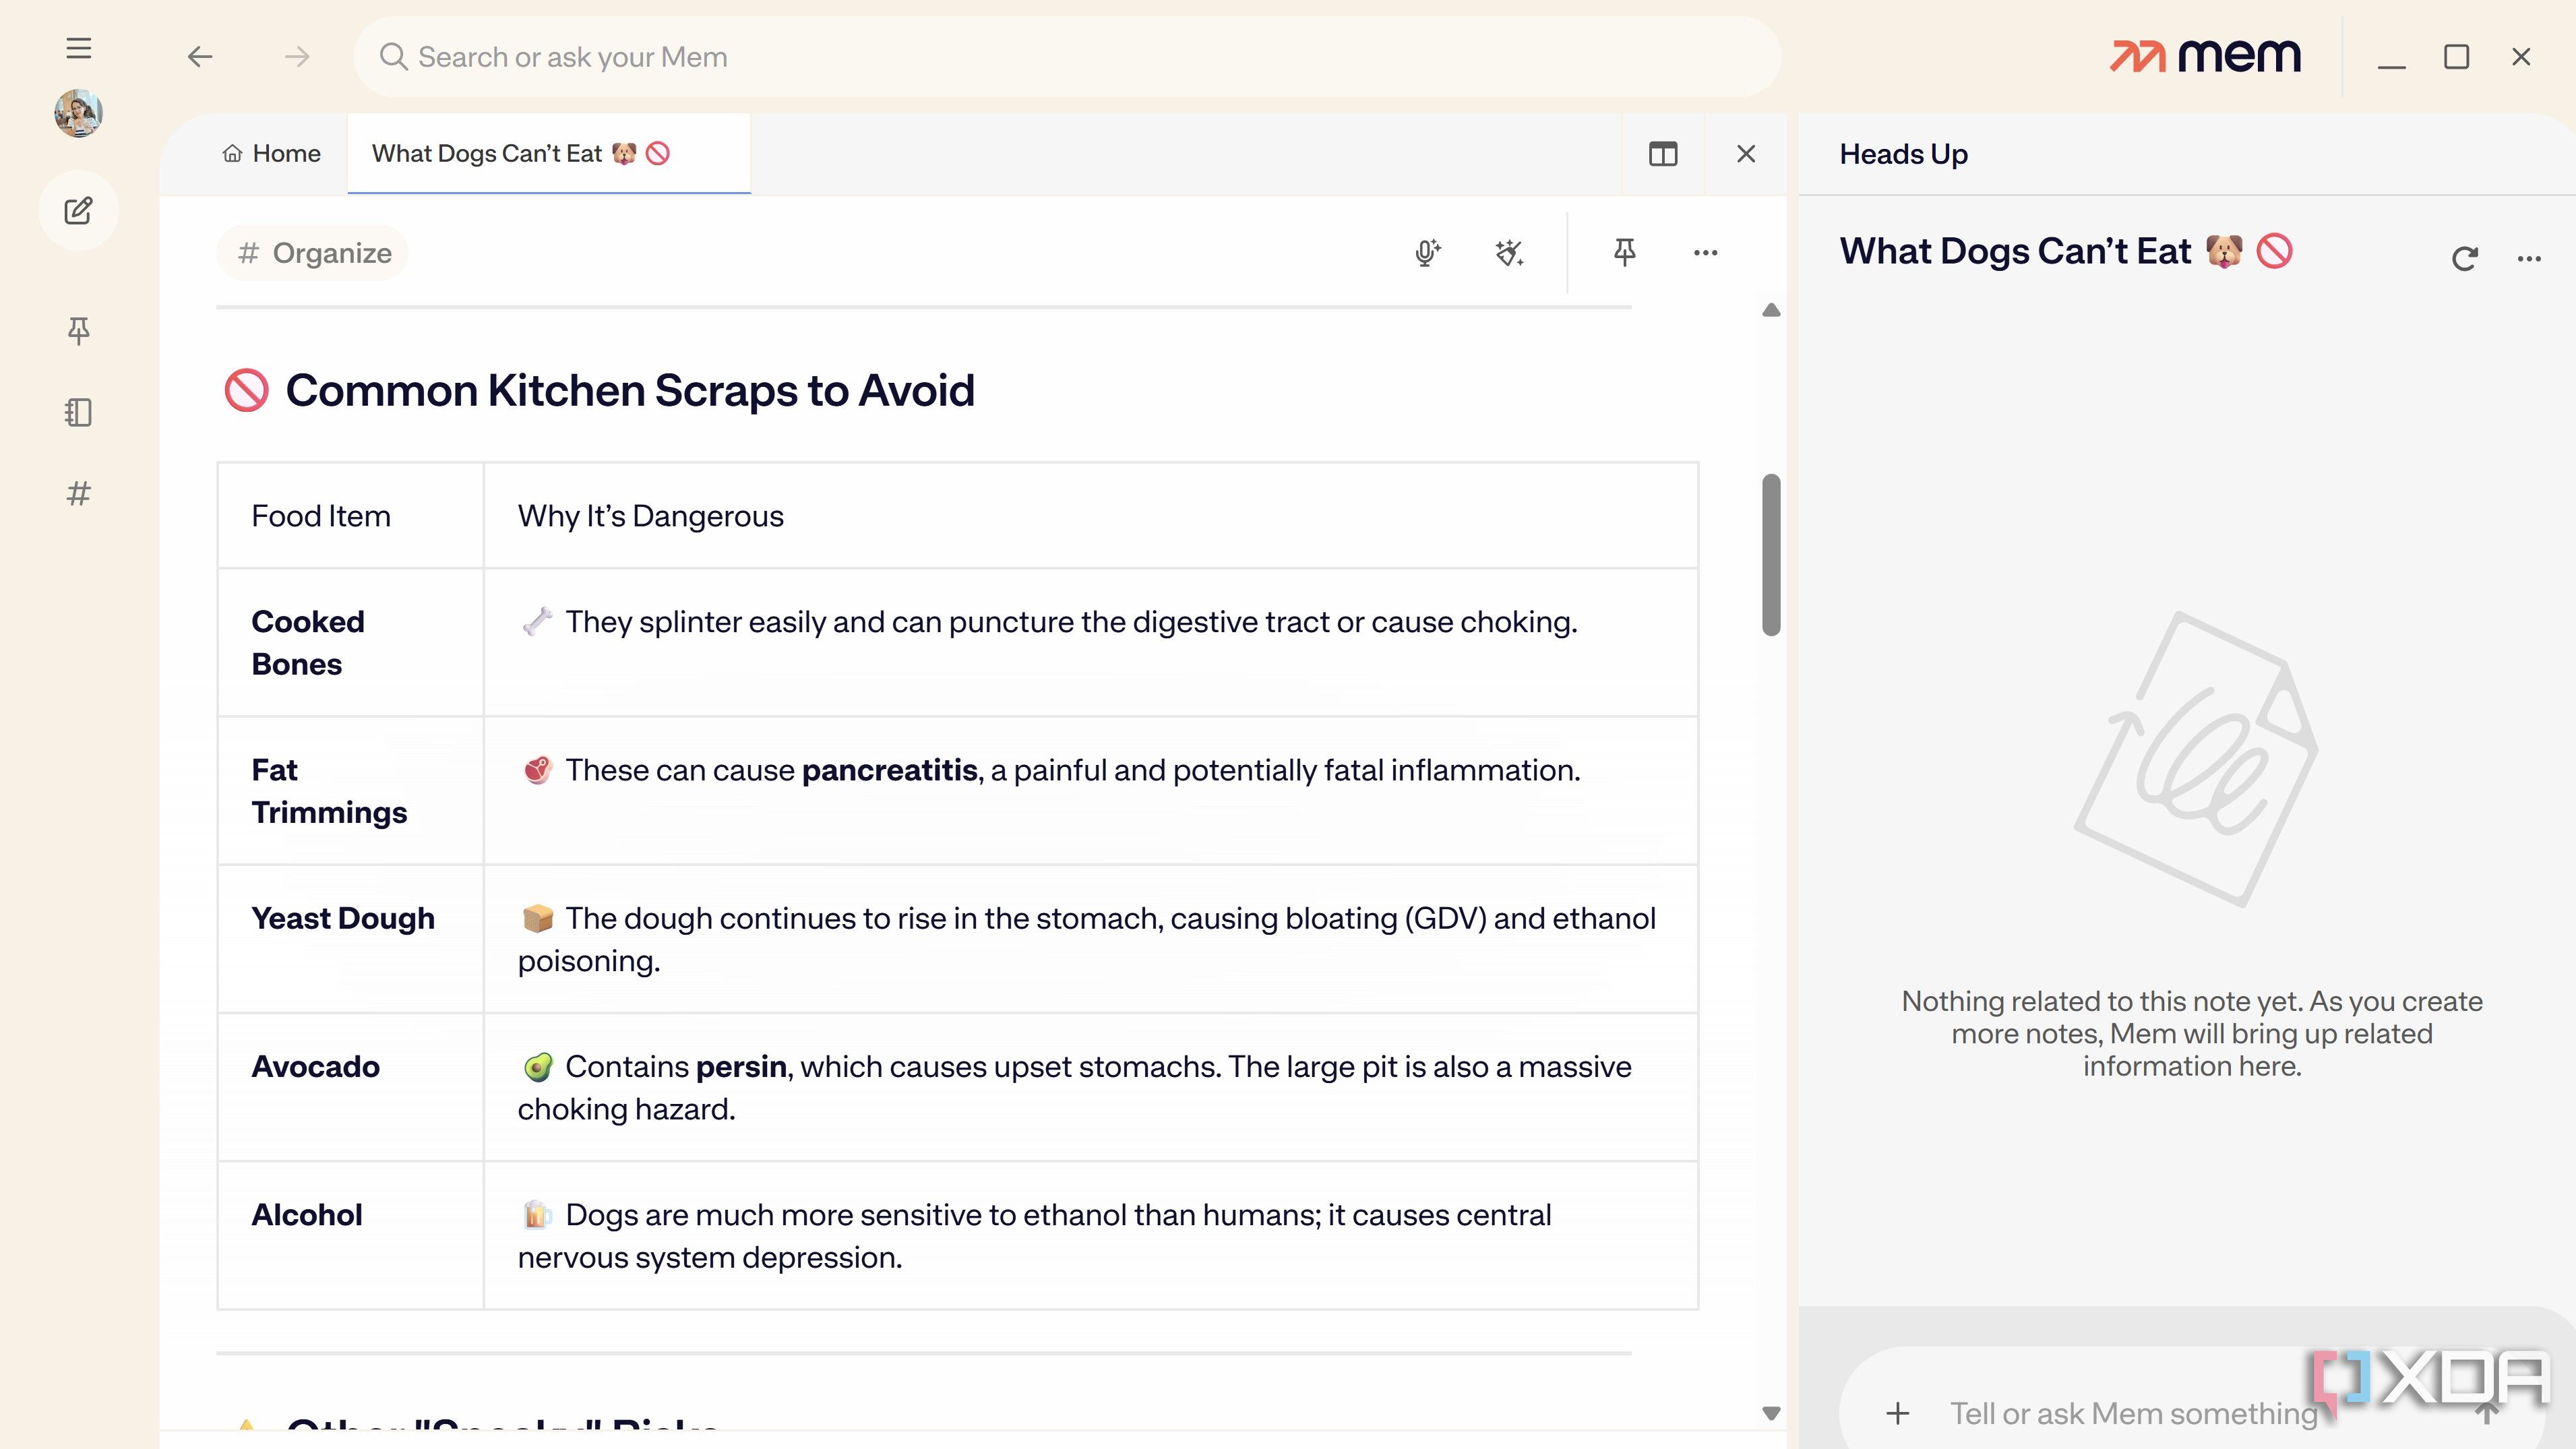Open the note's three-dot more options
The width and height of the screenshot is (2576, 1449).
point(1706,253)
